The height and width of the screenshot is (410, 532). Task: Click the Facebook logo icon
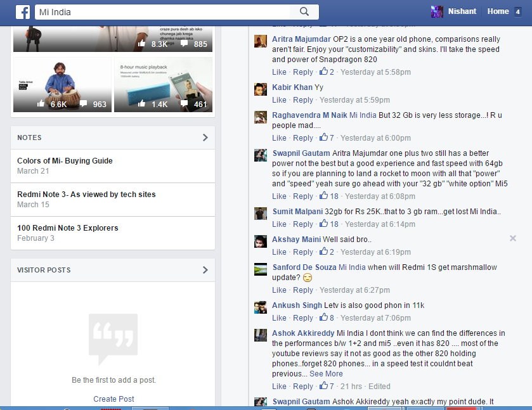22,12
